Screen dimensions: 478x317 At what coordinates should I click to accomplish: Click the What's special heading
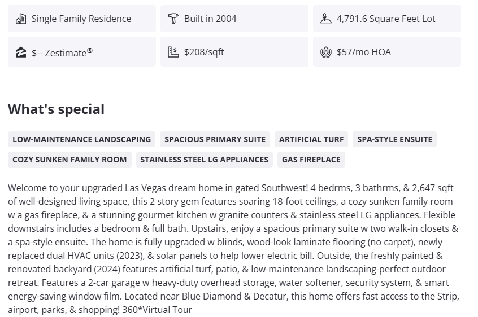[x=56, y=109]
